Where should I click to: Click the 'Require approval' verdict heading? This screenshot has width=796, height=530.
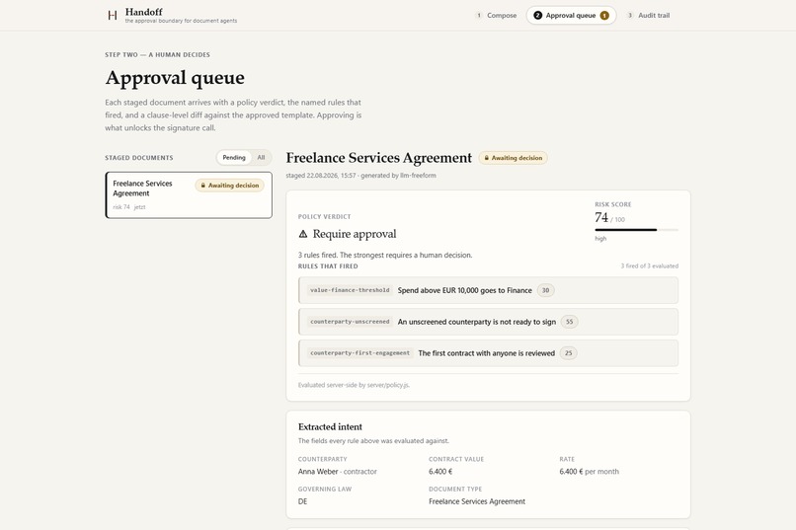(355, 234)
